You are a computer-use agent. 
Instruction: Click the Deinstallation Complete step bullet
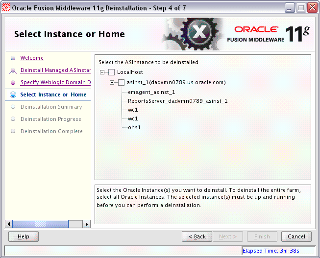[13, 131]
